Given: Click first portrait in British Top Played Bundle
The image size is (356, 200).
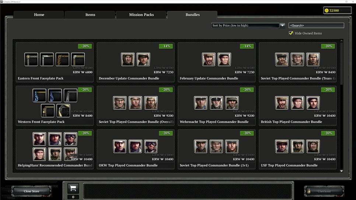Looking at the screenshot, I should (282, 103).
